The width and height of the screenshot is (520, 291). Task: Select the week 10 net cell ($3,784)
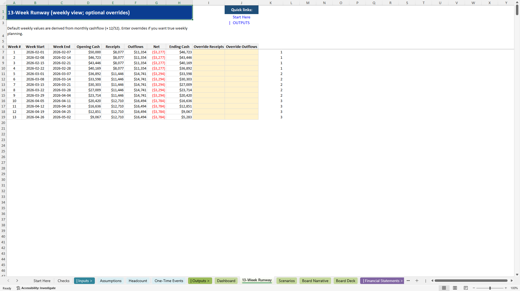click(x=157, y=101)
